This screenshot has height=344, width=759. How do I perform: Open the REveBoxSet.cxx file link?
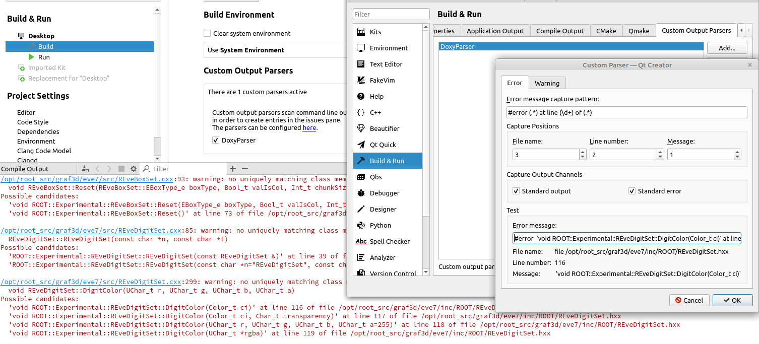point(87,179)
